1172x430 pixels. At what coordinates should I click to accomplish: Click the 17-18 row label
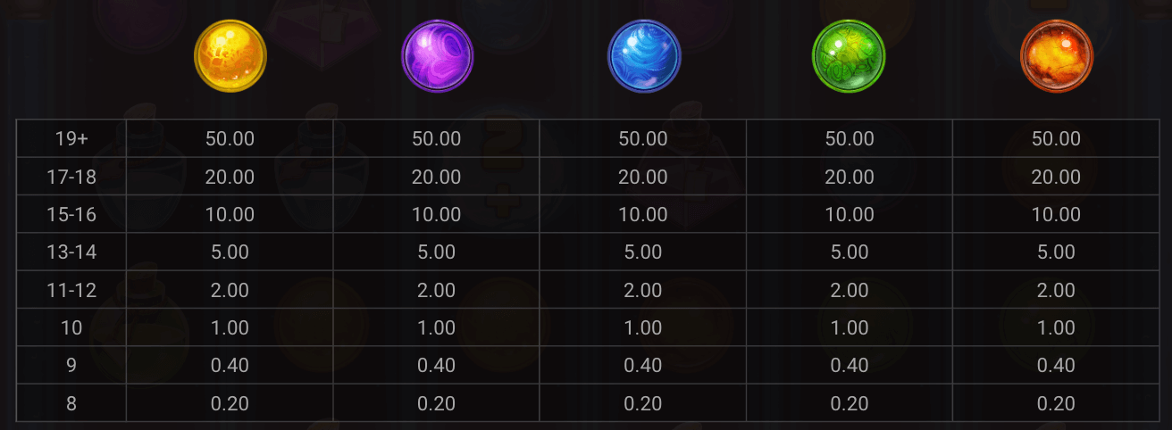pos(71,178)
